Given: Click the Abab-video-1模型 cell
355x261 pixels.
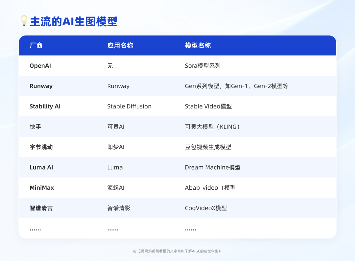Looking at the screenshot, I should (x=210, y=188).
